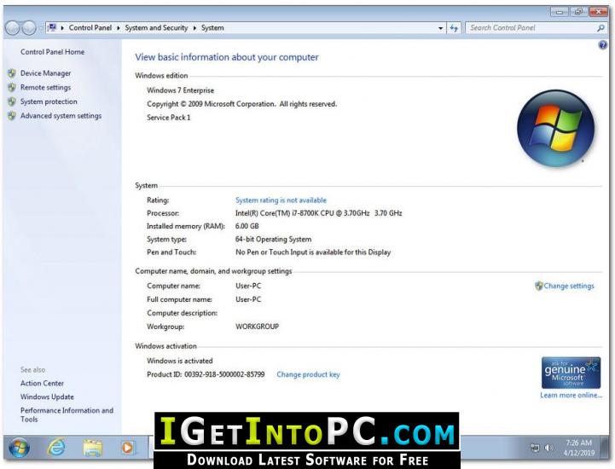615x469 pixels.
Task: Click System rating is not available
Action: 281,200
